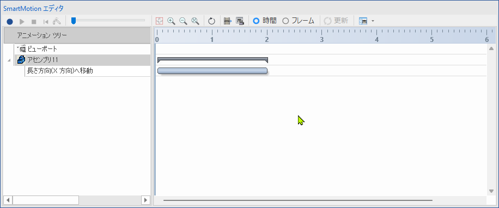Select the アセンブリ11 summary bar on timeline

pos(212,60)
